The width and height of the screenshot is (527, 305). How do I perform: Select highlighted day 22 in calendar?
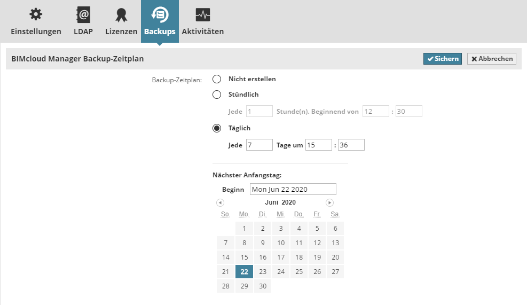point(244,271)
